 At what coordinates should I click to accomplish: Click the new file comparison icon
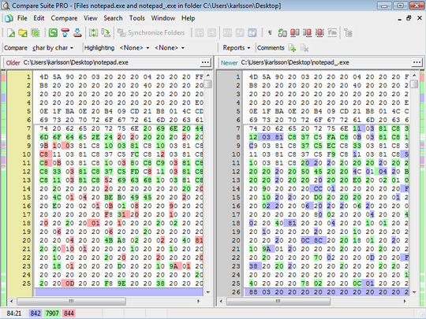point(11,33)
